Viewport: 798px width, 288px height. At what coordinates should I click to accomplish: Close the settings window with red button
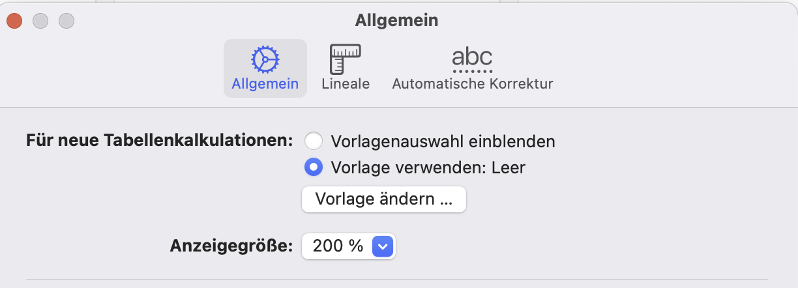coord(14,21)
